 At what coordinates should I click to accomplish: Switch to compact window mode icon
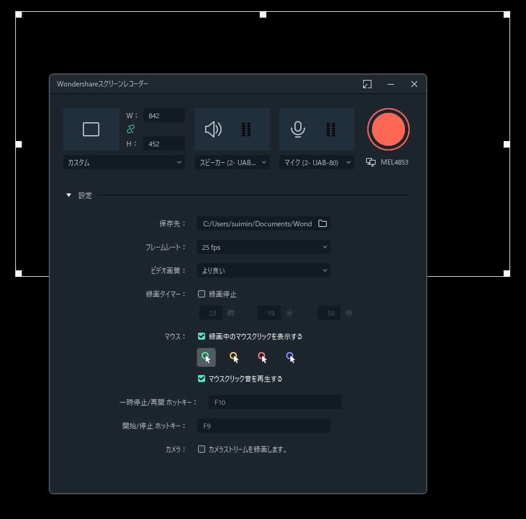click(x=367, y=84)
